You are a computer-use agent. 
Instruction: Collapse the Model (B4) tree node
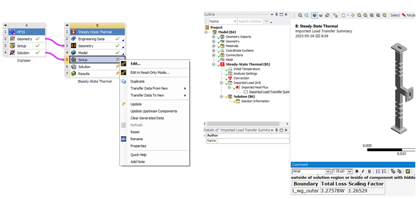coord(206,32)
